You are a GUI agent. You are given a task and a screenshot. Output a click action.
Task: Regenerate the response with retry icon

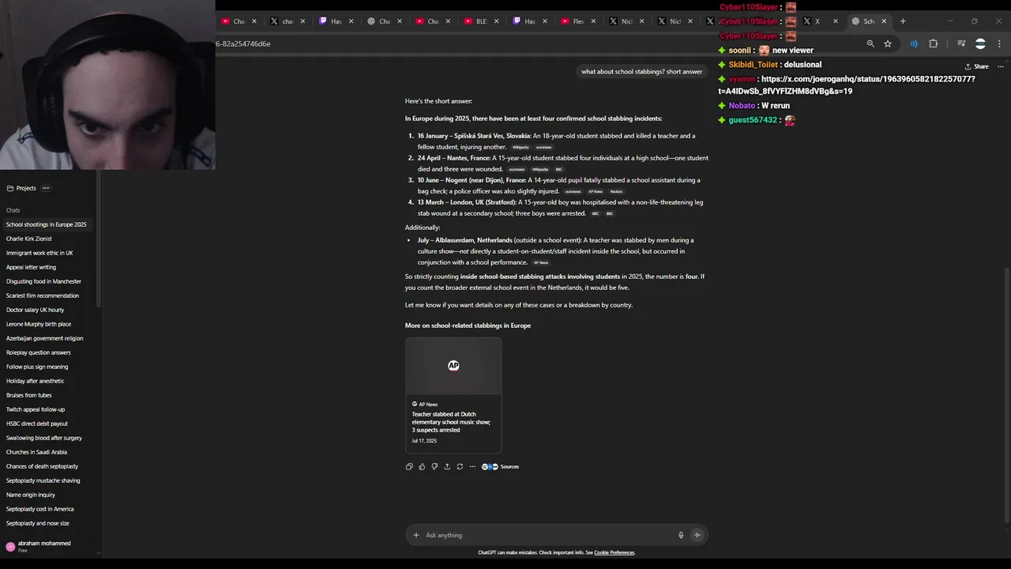(460, 466)
